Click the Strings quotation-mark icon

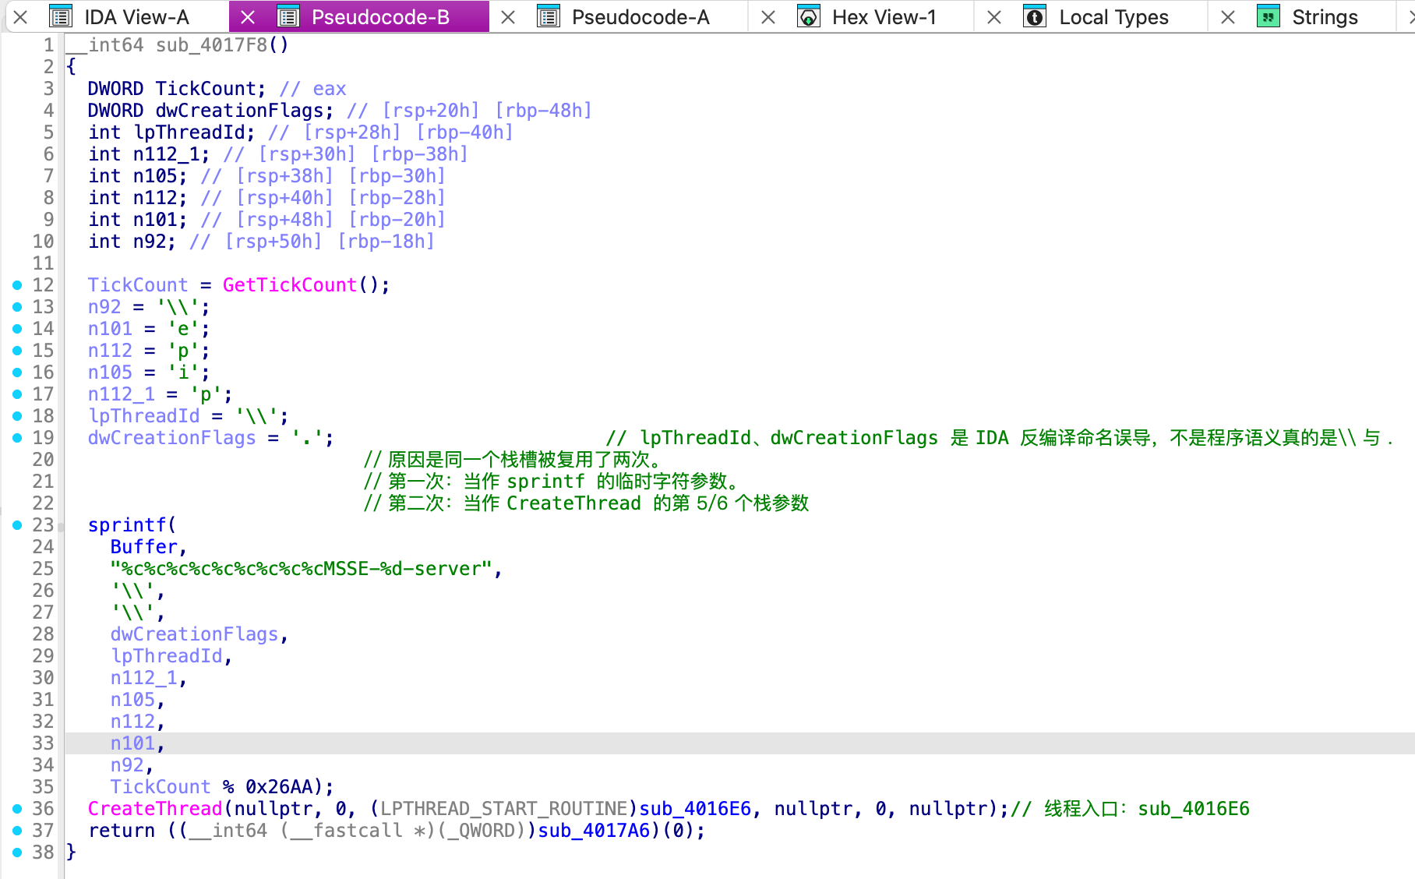(x=1269, y=16)
